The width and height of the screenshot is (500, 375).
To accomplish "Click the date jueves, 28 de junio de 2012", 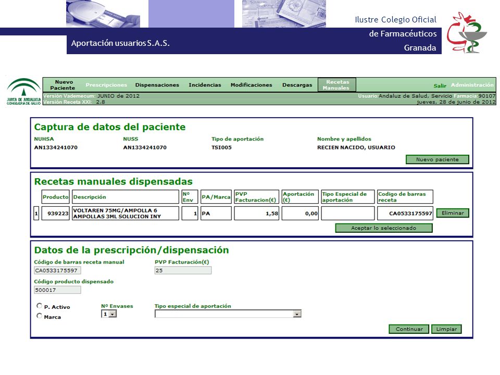I will (x=456, y=102).
